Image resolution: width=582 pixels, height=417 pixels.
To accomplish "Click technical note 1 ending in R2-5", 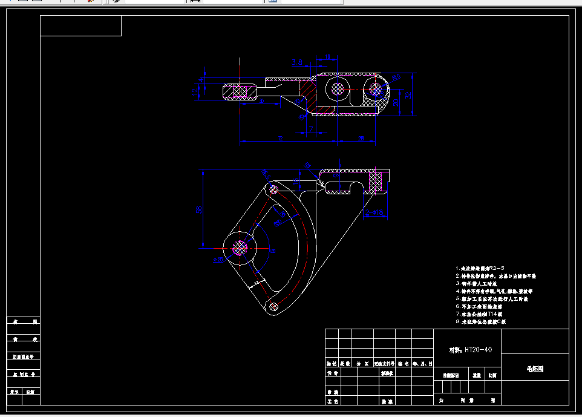I will [480, 268].
